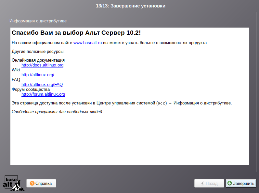
Task: Click the Назад button
Action: [x=209, y=183]
